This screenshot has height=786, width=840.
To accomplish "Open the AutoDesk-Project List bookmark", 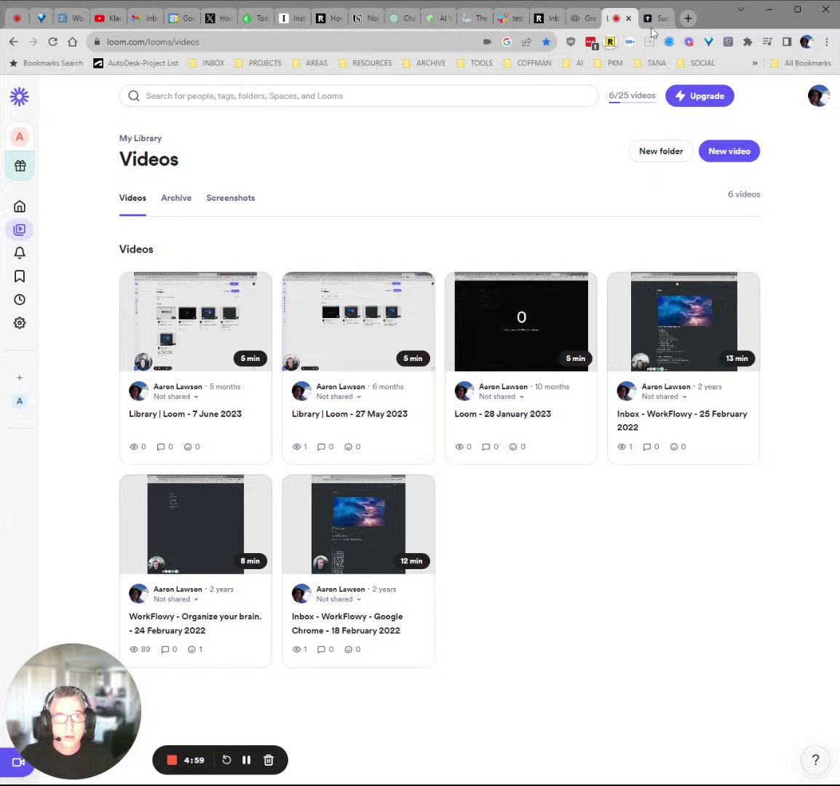I will 136,63.
